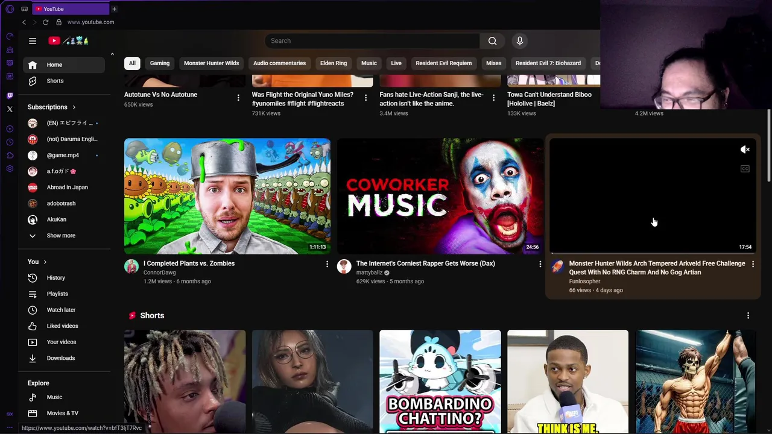Open Movies & TV under Explore
The image size is (772, 434).
point(64,413)
